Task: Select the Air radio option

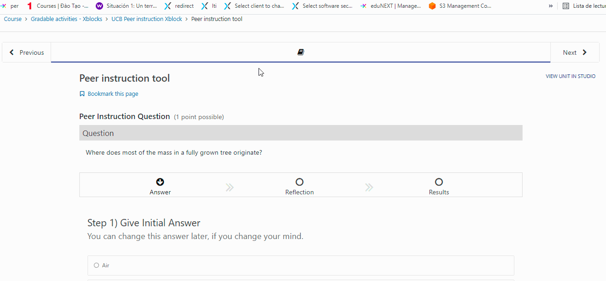Action: pyautogui.click(x=96, y=265)
